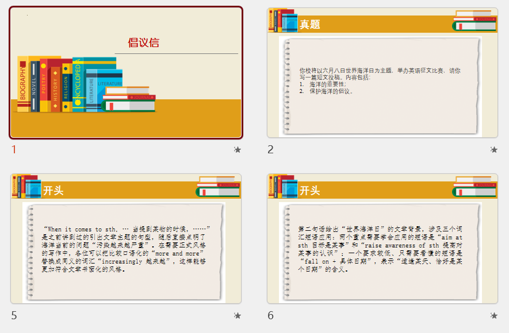
Task: Click the small books icon at top-left of slide 5
Action: (x=26, y=187)
